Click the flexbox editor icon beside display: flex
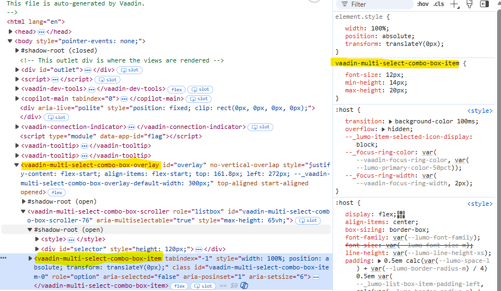501x291 pixels. pos(401,215)
